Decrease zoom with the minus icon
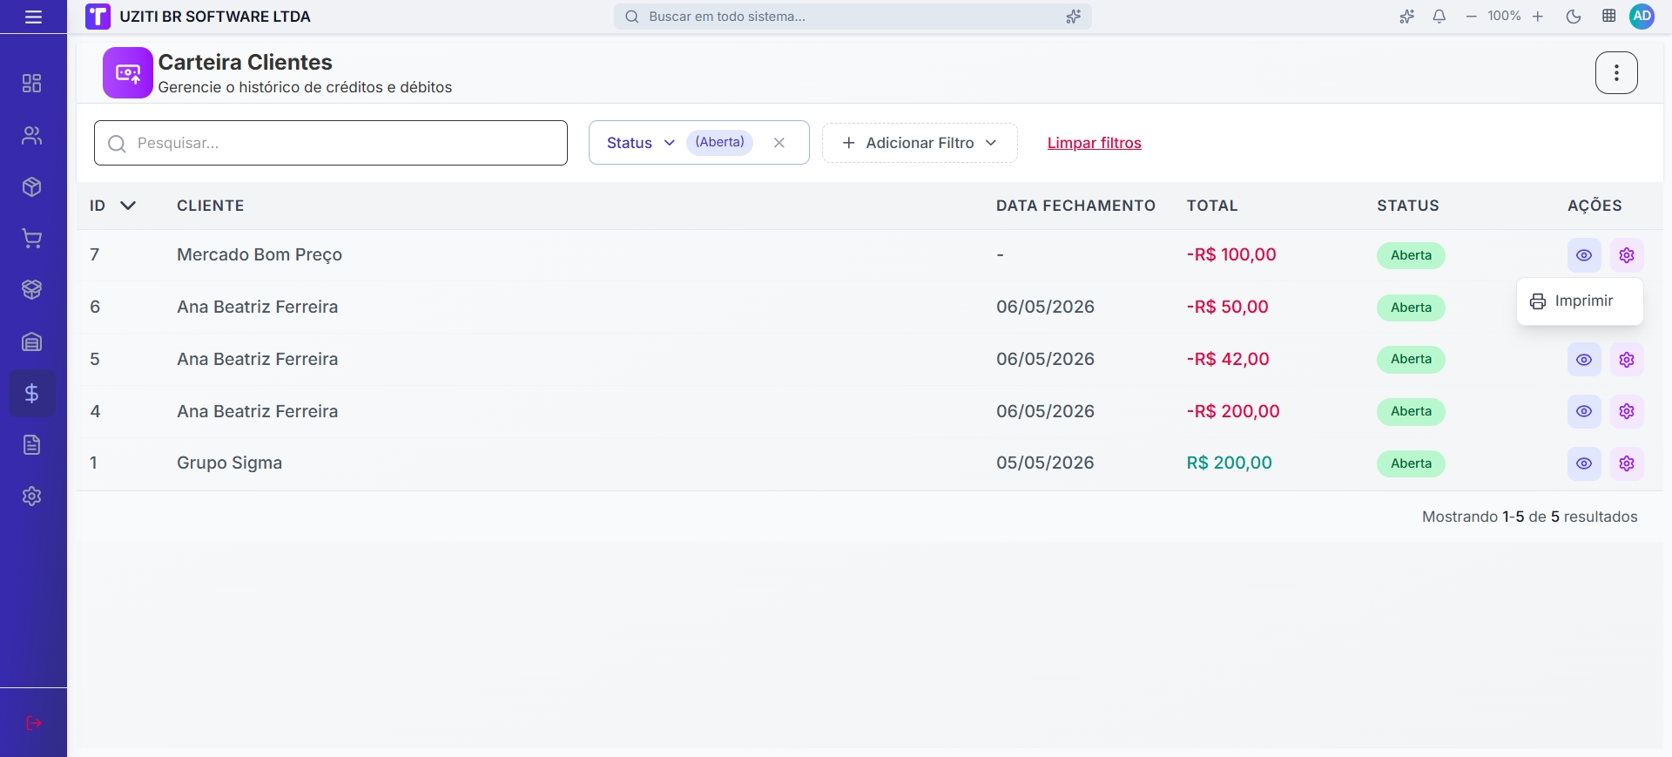Image resolution: width=1672 pixels, height=757 pixels. pos(1471,17)
